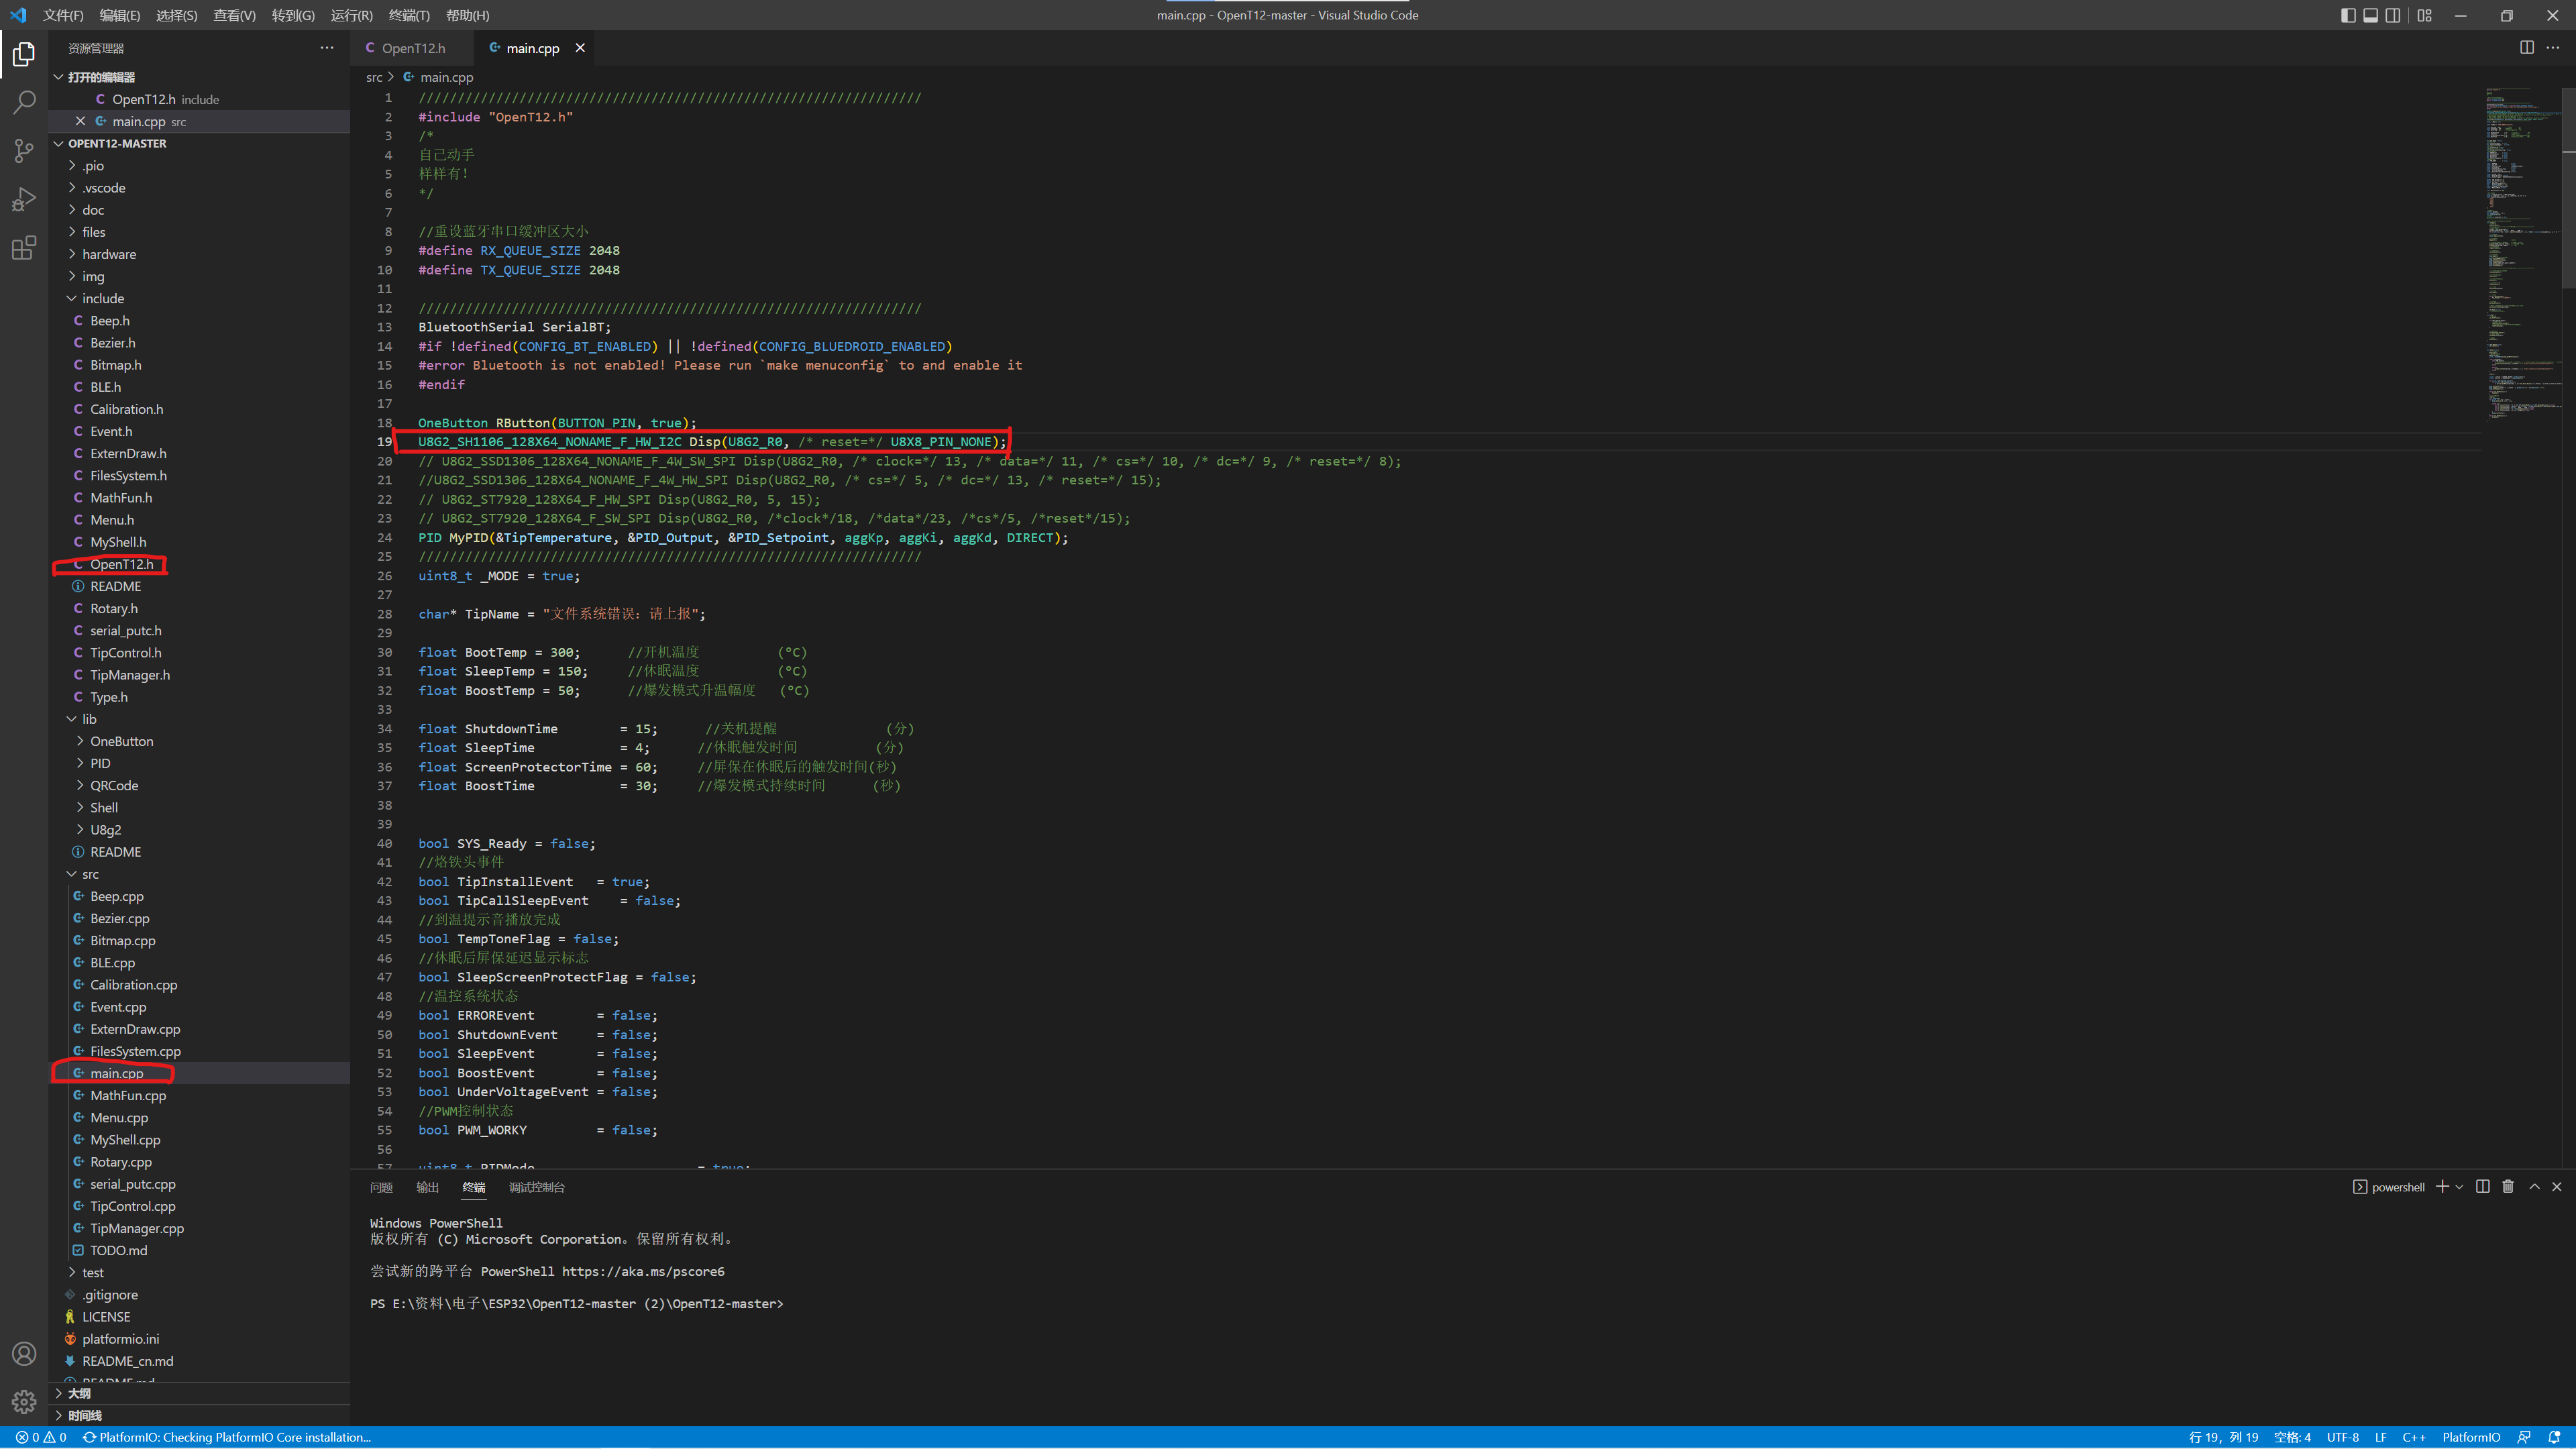
Task: Open the Run and Debug view icon
Action: click(24, 199)
